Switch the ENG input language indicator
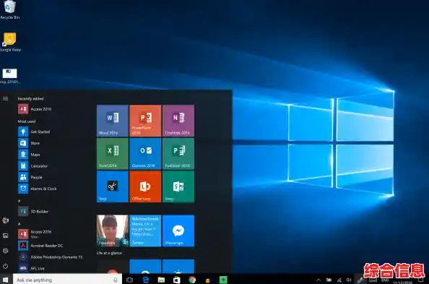Image resolution: width=429 pixels, height=284 pixels. point(385,280)
